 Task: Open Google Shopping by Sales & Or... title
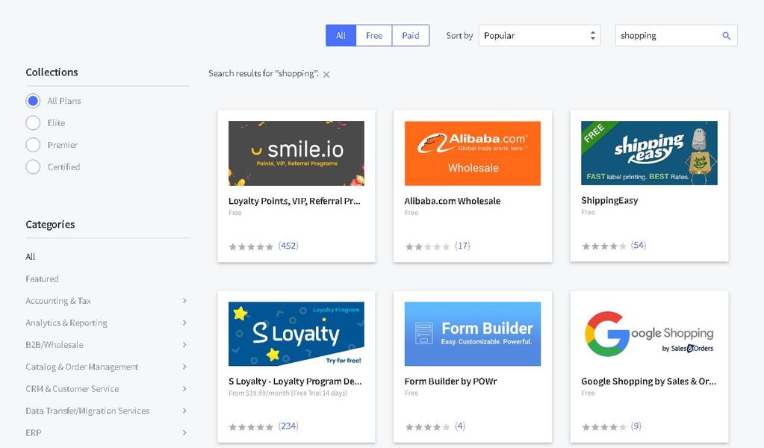pos(648,382)
